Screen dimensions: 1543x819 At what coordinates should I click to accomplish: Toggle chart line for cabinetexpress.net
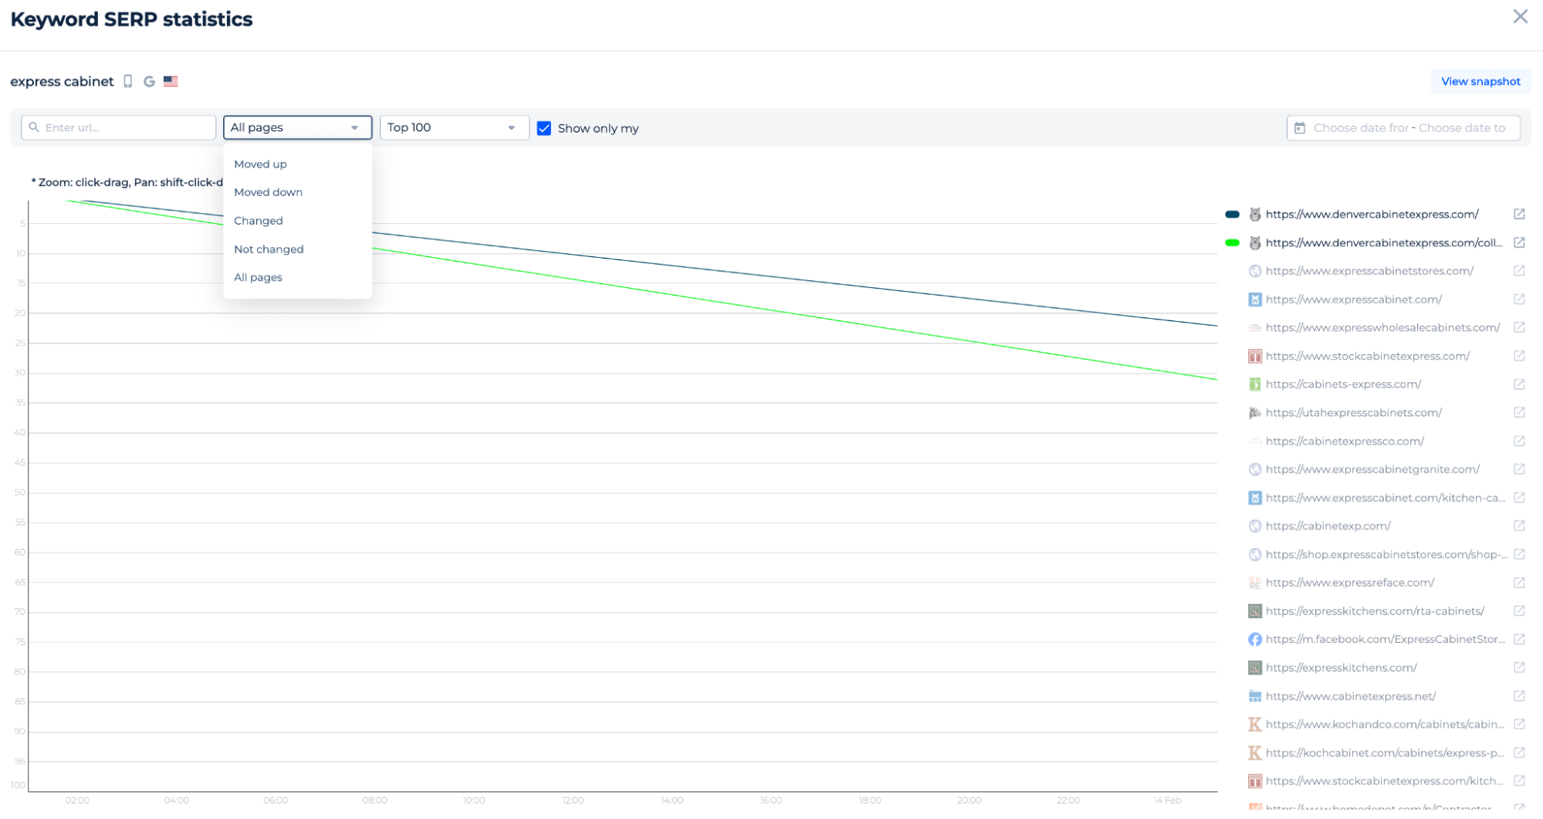(1342, 695)
